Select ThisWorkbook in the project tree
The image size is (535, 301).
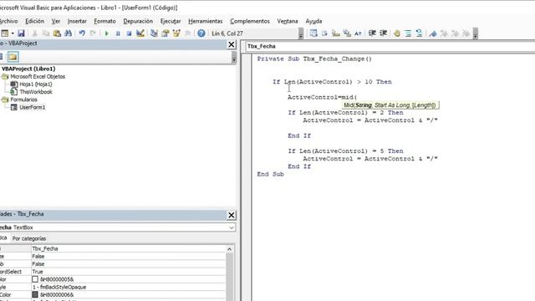(35, 92)
